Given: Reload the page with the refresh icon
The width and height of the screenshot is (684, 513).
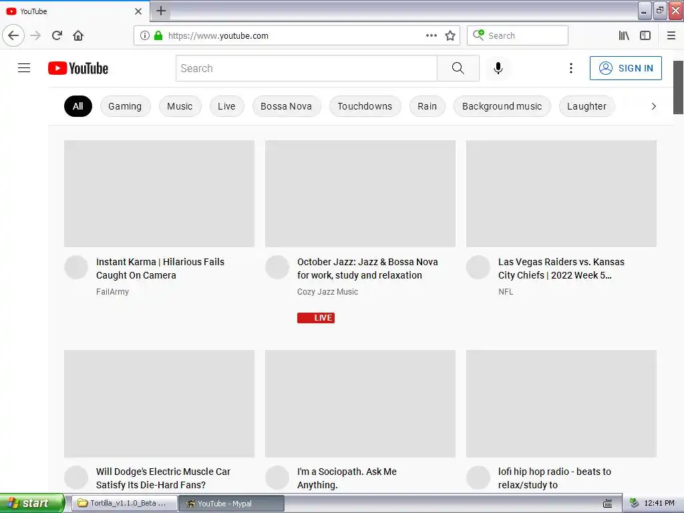Looking at the screenshot, I should [57, 36].
